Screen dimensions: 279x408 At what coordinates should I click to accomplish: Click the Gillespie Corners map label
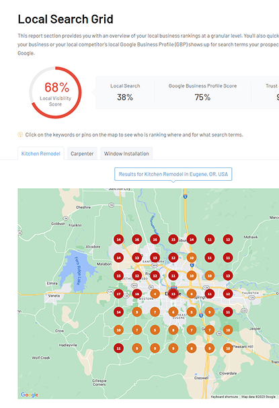coord(99,382)
